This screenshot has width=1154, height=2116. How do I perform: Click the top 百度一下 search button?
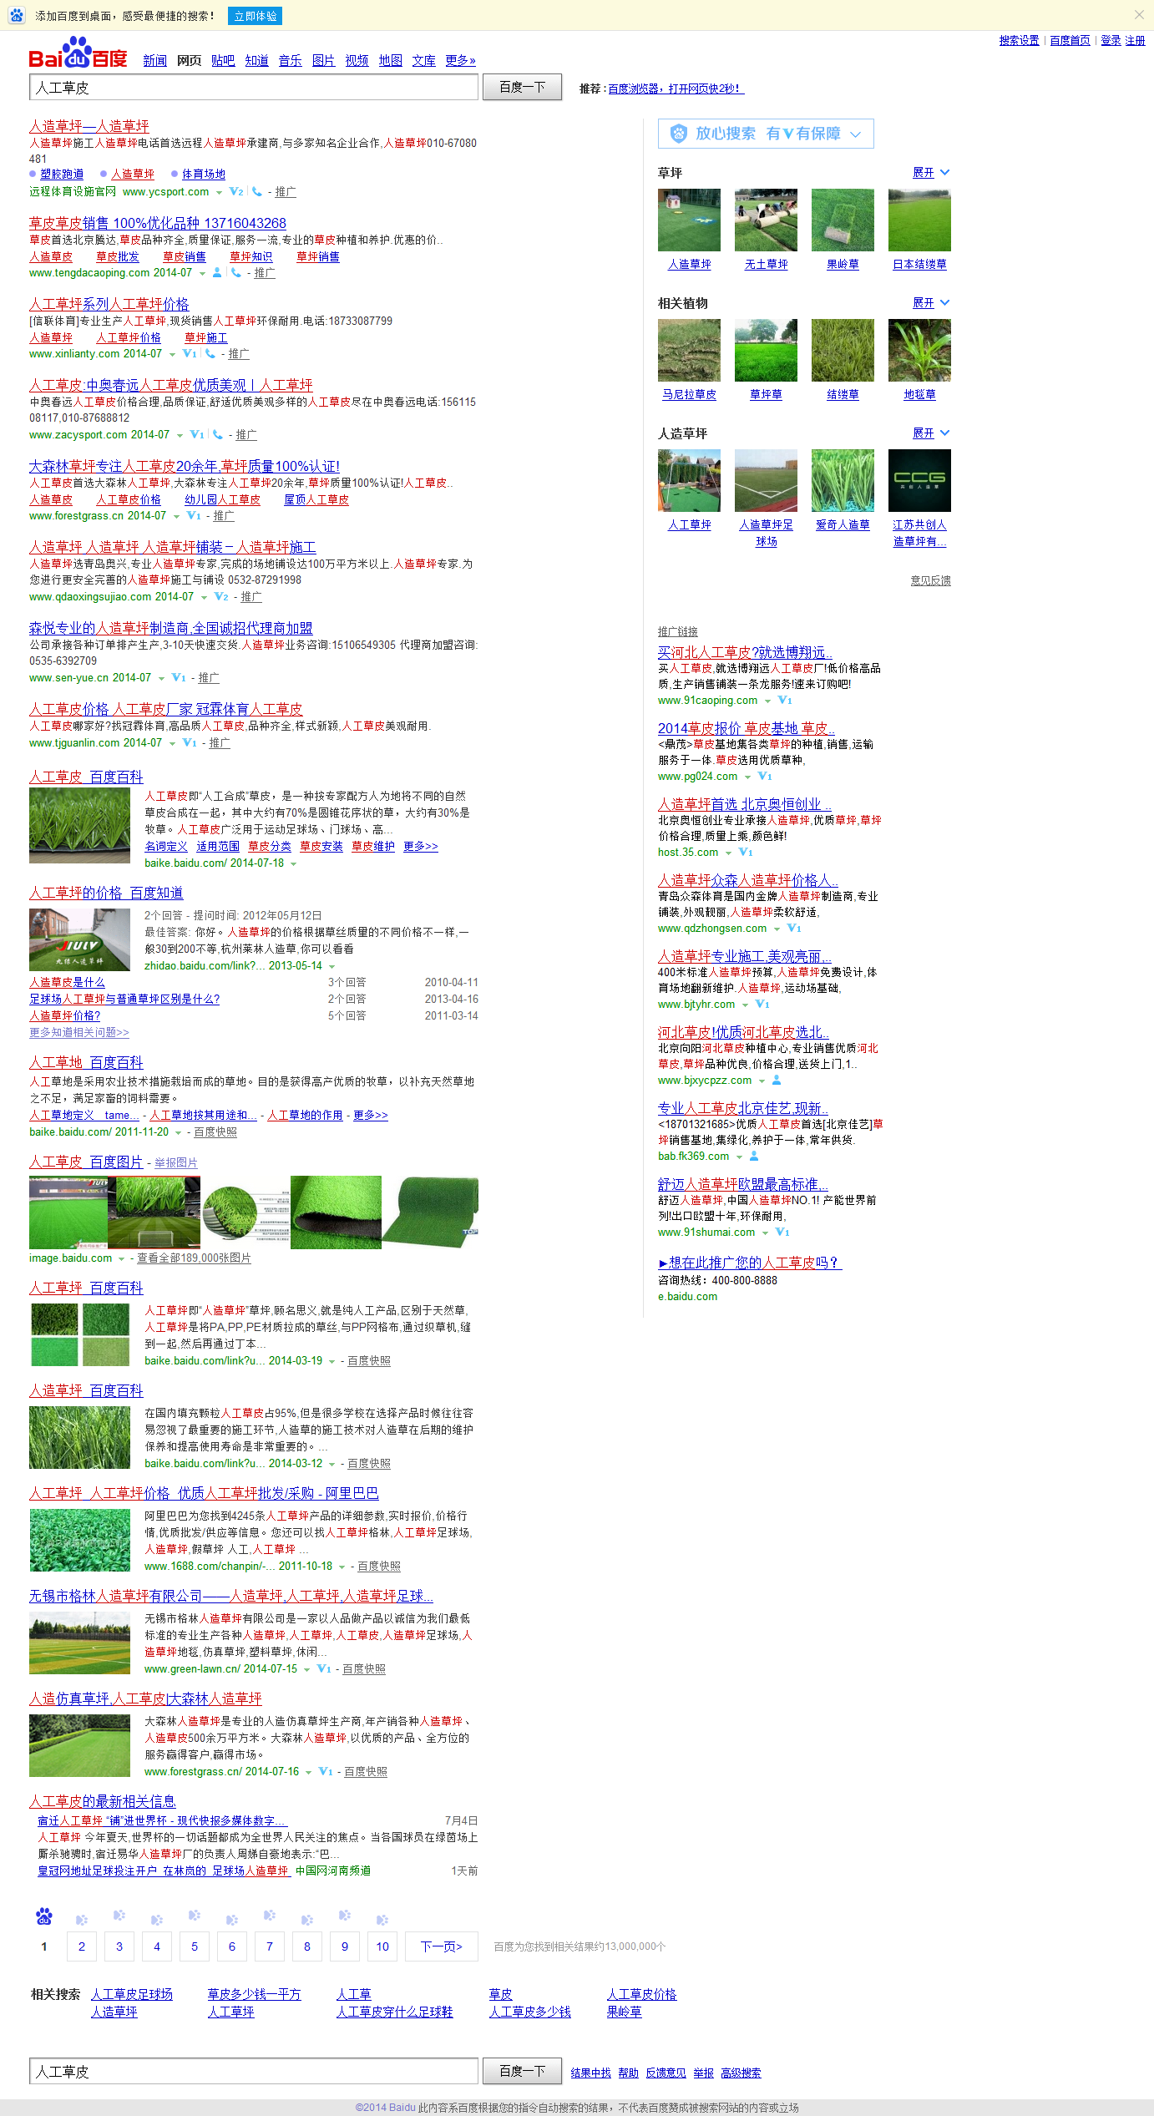tap(522, 87)
